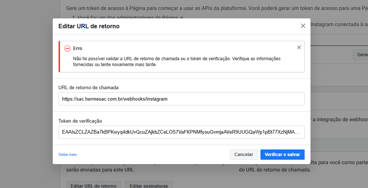Click Verificar e salvar button
368x188 pixels.
[282, 155]
